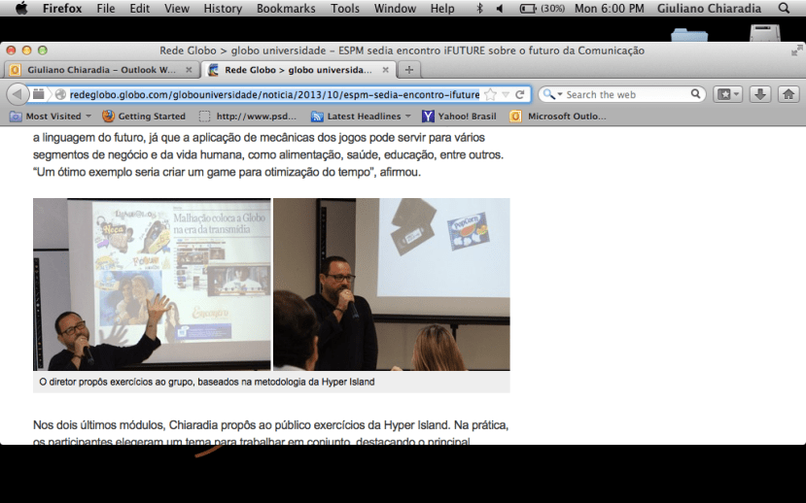Click the Bluetooth status icon
The height and width of the screenshot is (503, 806).
point(479,8)
